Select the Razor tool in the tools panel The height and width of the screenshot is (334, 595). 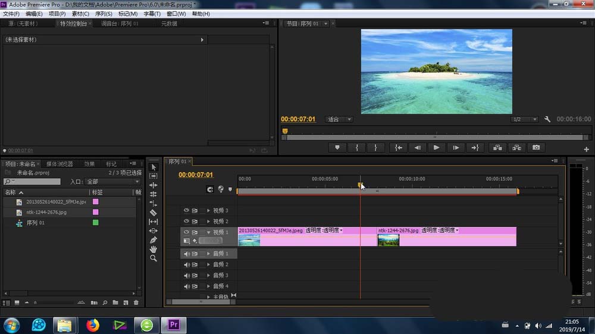153,212
